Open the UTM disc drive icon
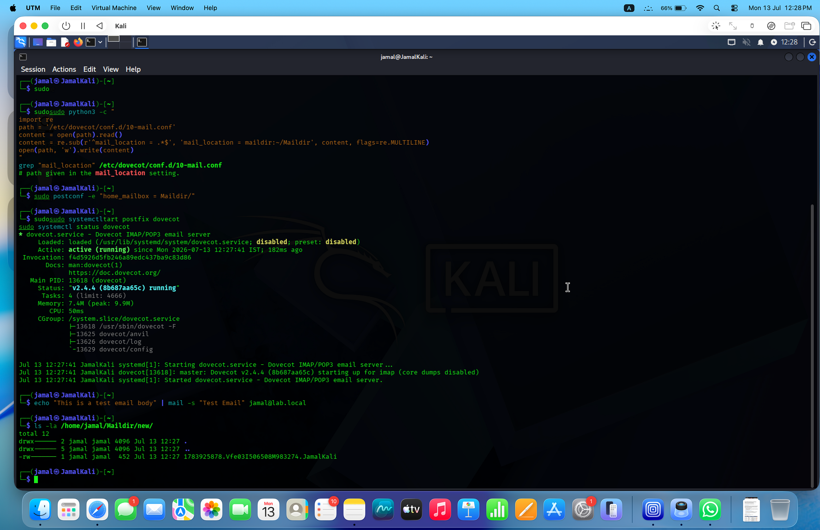Image resolution: width=820 pixels, height=530 pixels. (x=771, y=26)
